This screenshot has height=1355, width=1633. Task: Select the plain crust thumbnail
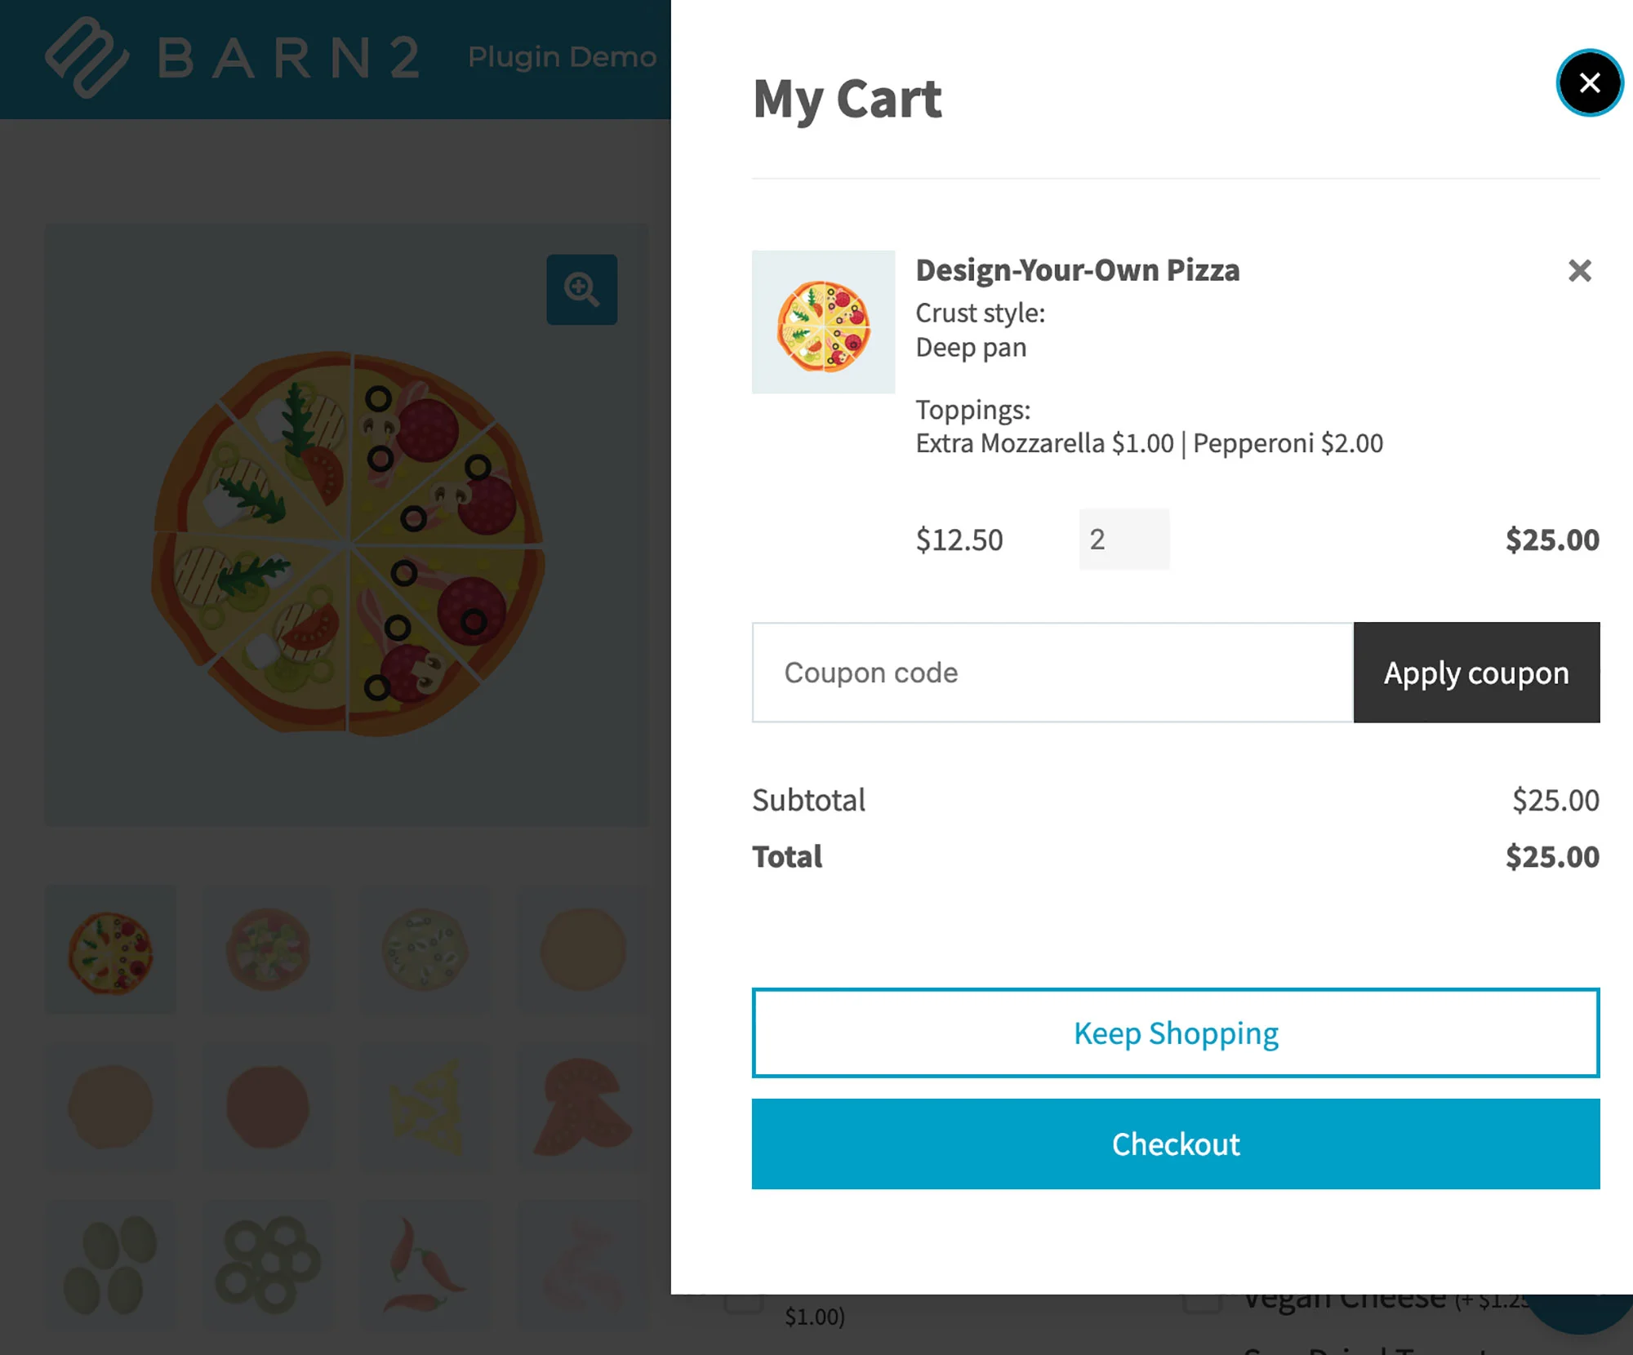pos(581,949)
